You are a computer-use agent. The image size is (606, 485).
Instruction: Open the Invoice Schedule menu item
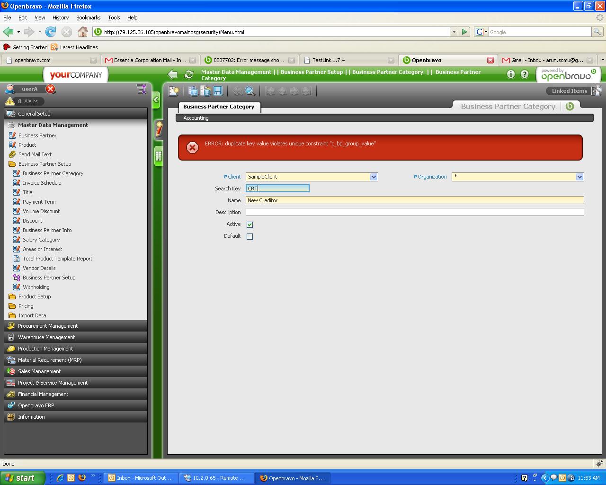pyautogui.click(x=42, y=183)
